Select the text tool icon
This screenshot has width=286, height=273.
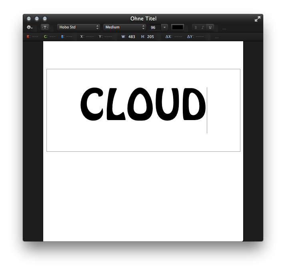[45, 27]
